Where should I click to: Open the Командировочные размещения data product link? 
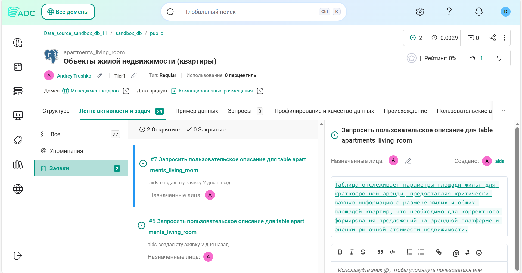pyautogui.click(x=216, y=91)
